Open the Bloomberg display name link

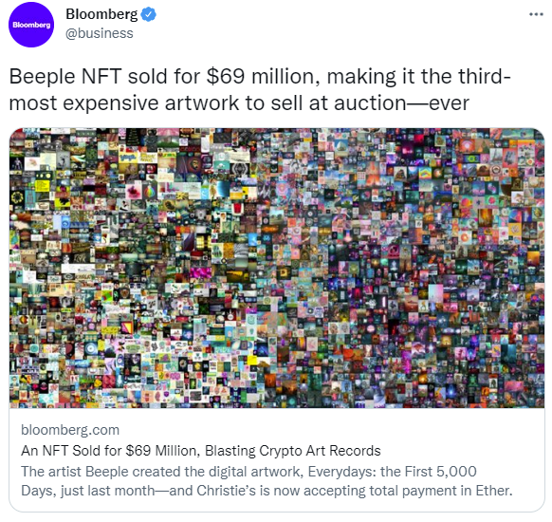101,14
